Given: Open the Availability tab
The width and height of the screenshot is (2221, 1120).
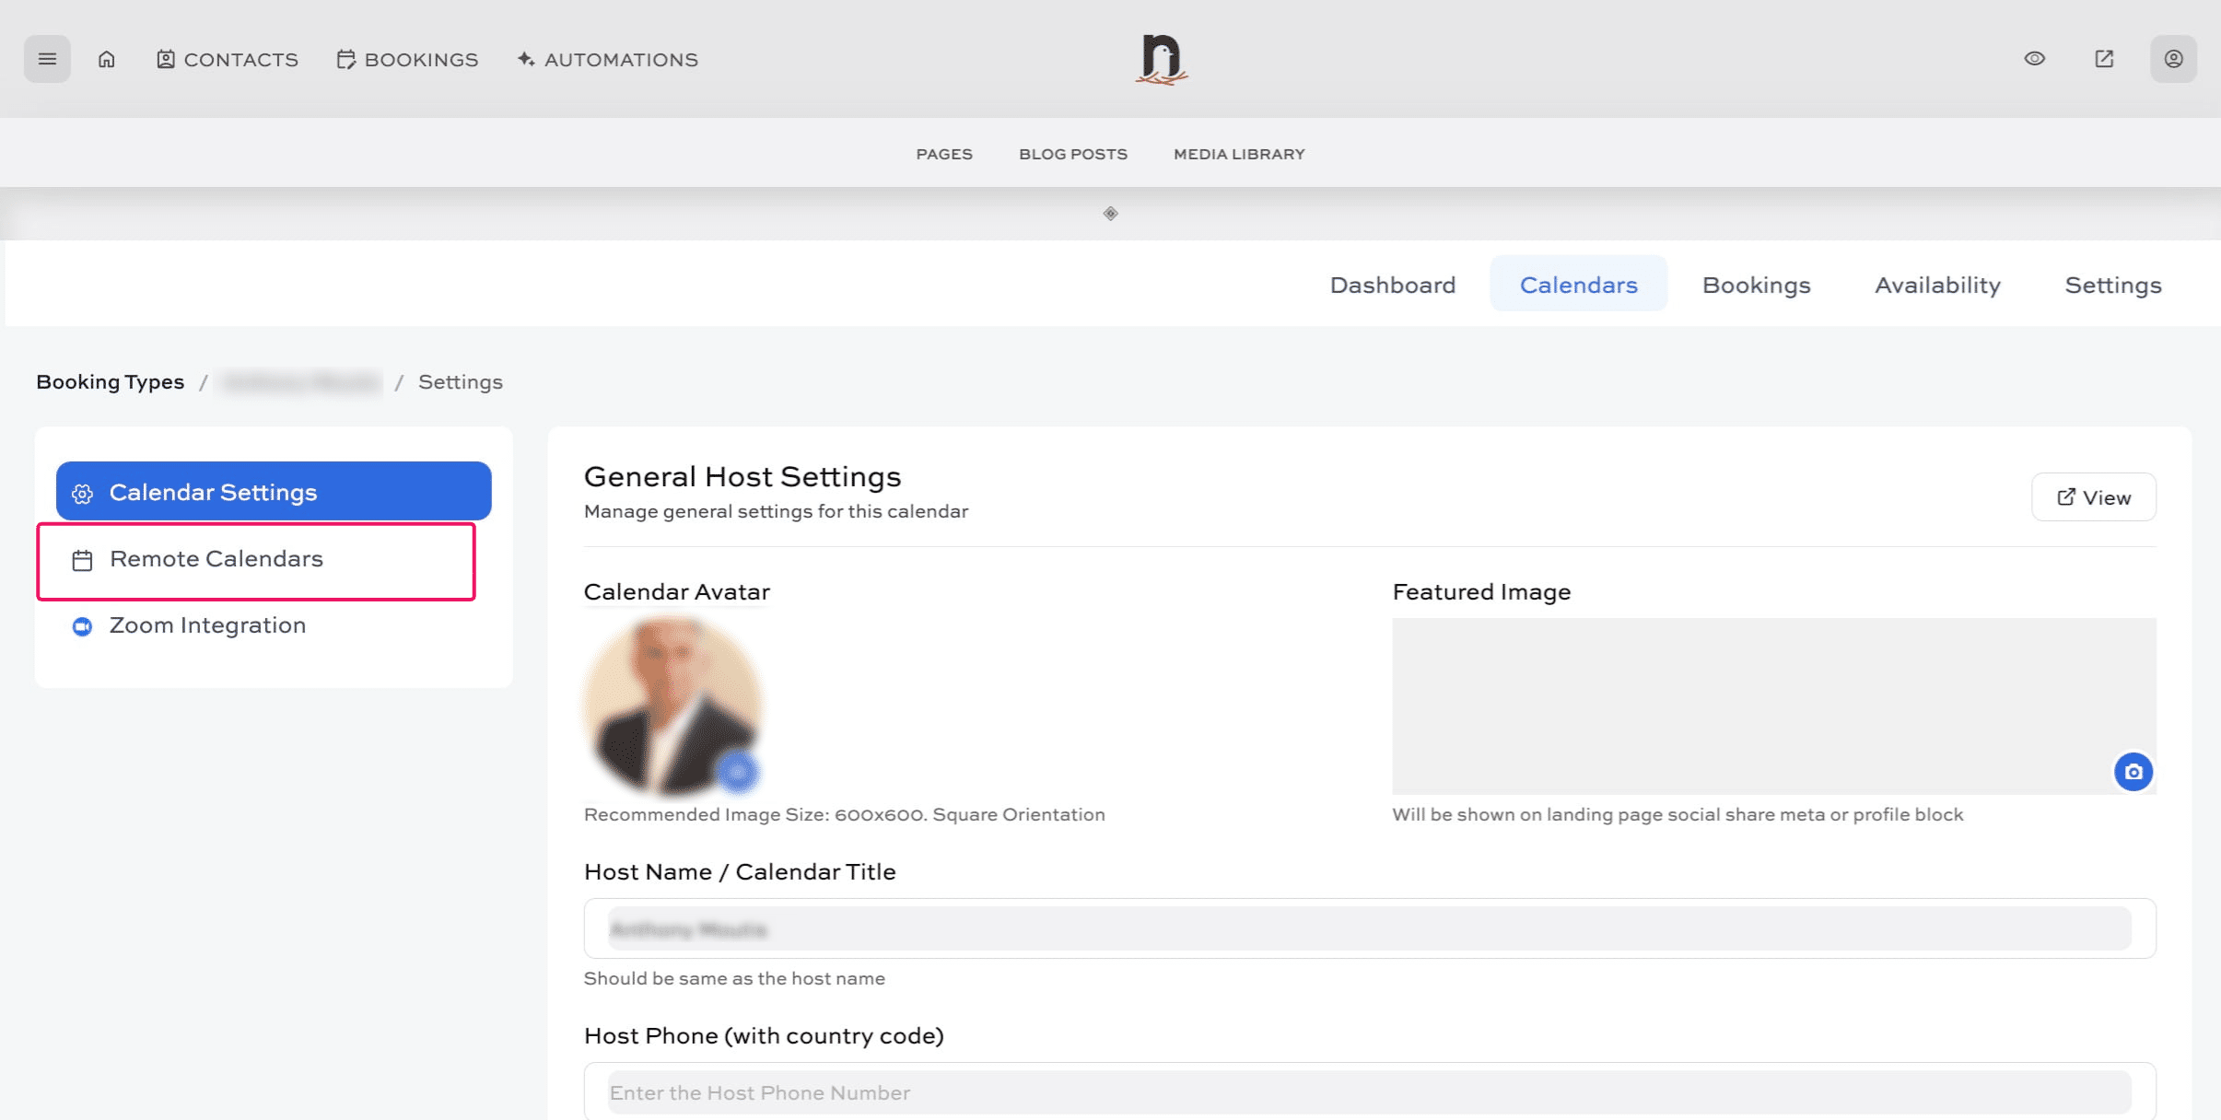Looking at the screenshot, I should click(1936, 284).
